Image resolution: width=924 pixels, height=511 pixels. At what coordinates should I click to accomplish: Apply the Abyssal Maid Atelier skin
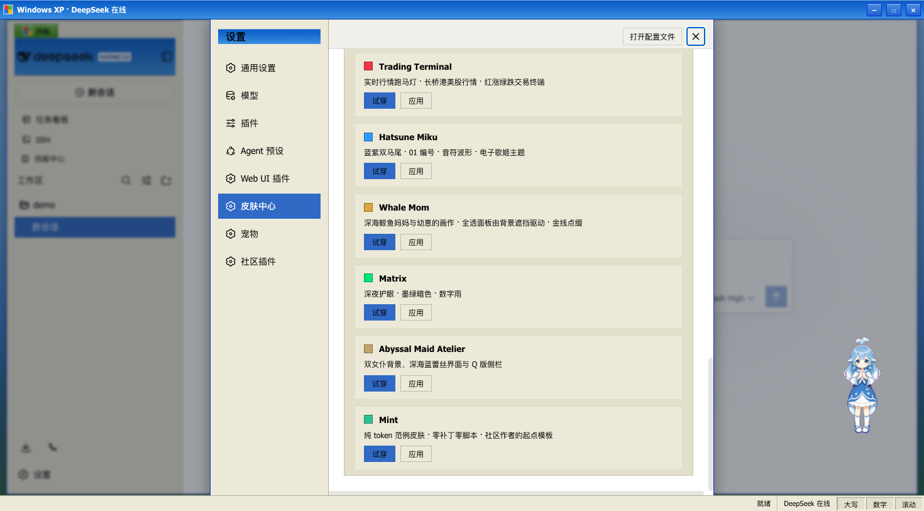(416, 383)
